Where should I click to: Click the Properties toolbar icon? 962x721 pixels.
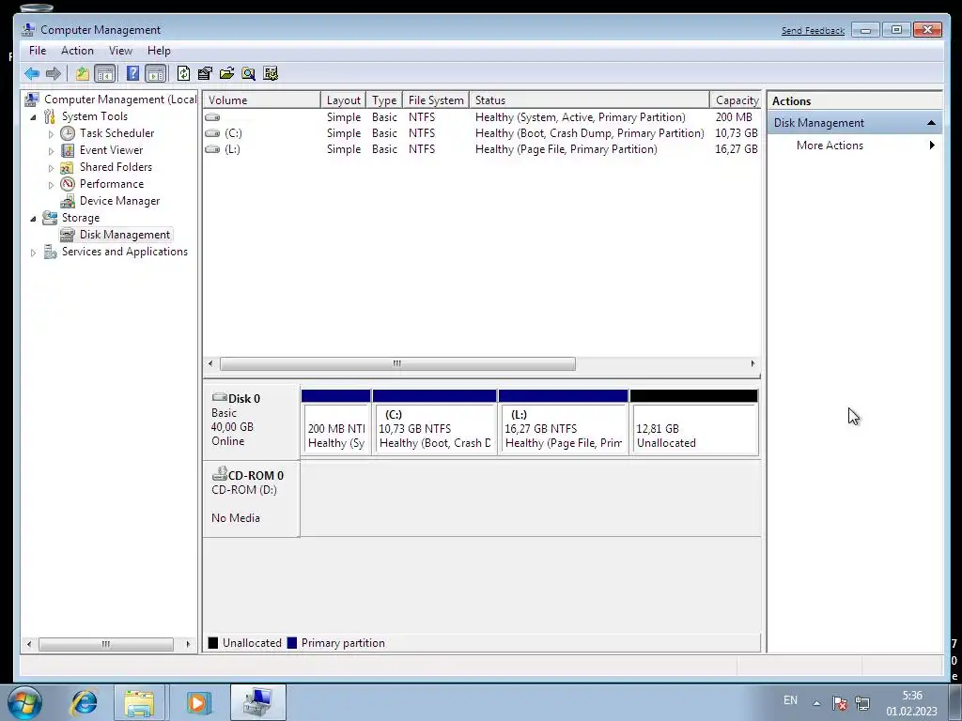[x=205, y=73]
